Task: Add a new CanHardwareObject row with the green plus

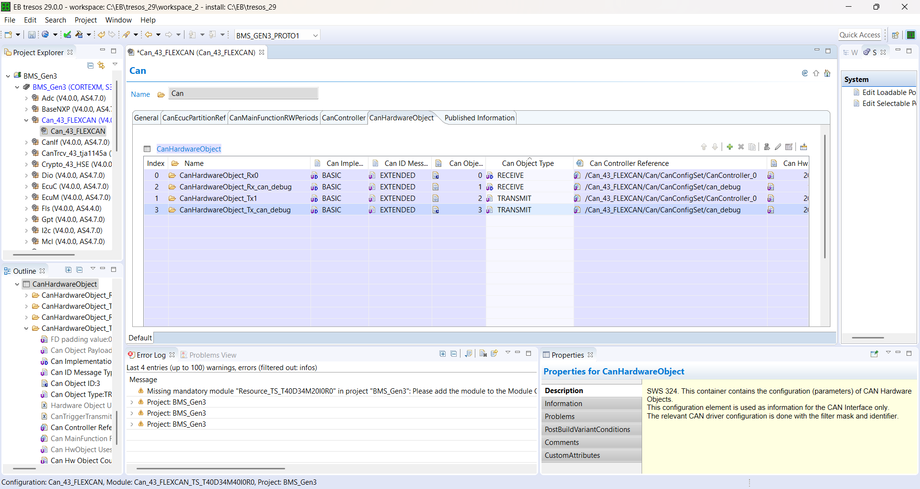Action: (x=729, y=147)
